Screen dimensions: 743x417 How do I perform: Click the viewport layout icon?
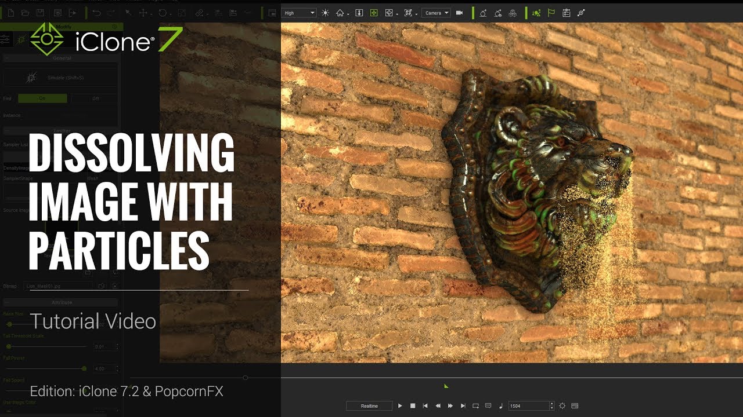tap(388, 13)
